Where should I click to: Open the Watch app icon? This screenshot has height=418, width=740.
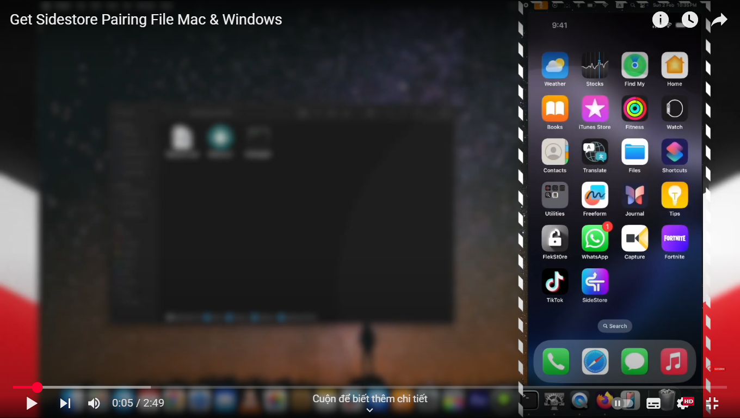[x=675, y=108]
